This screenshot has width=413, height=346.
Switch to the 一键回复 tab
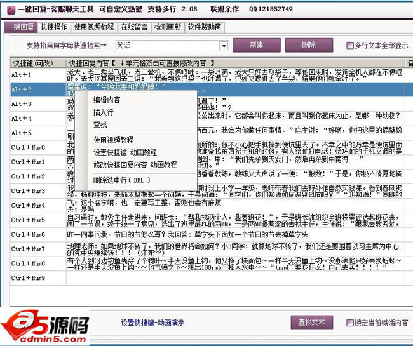[x=21, y=27]
